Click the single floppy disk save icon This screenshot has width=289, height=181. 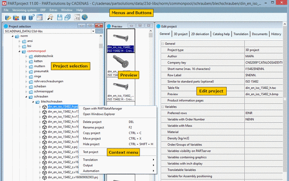[x=59, y=17]
